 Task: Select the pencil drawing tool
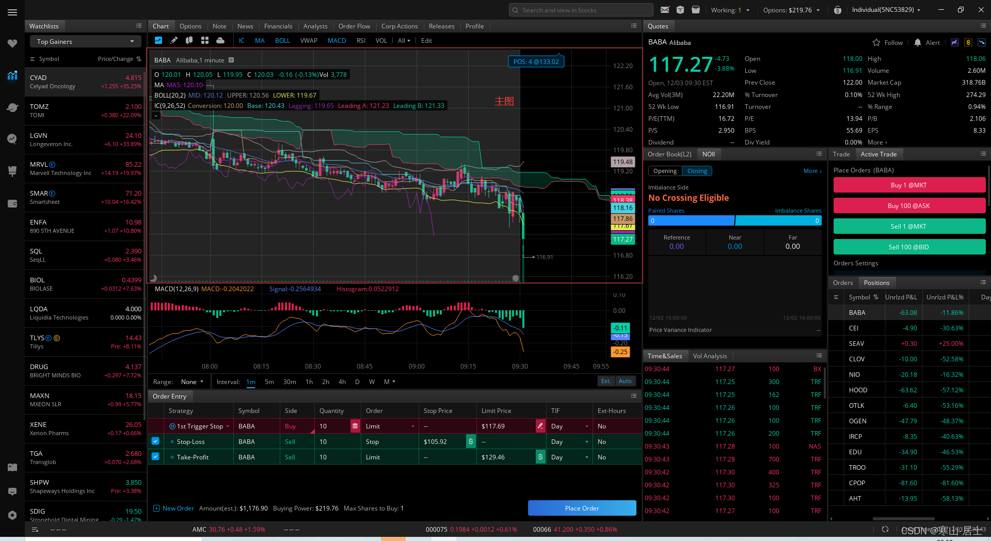[174, 40]
